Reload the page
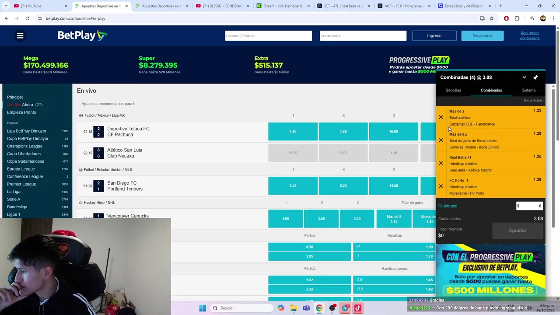 [x=27, y=18]
